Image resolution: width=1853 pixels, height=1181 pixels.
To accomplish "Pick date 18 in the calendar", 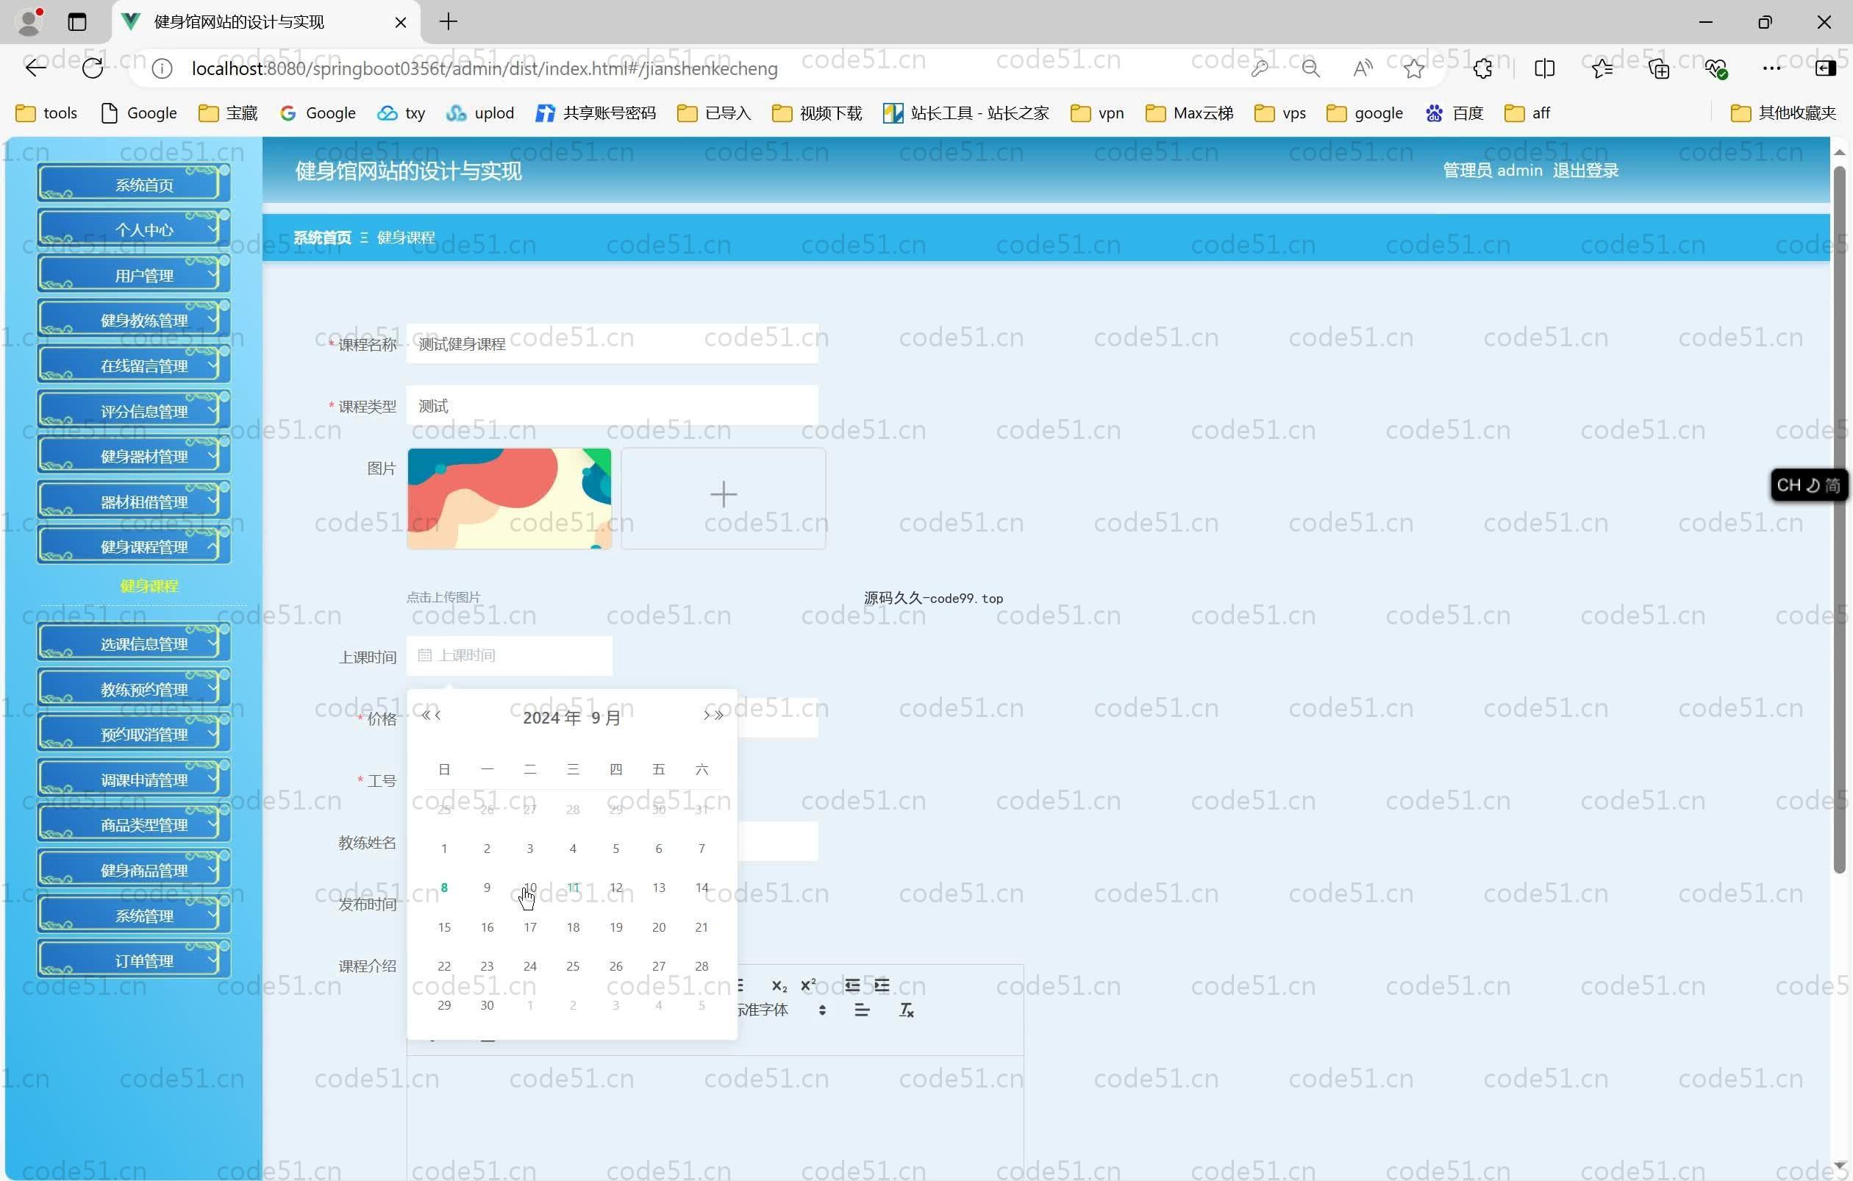I will coord(573,927).
